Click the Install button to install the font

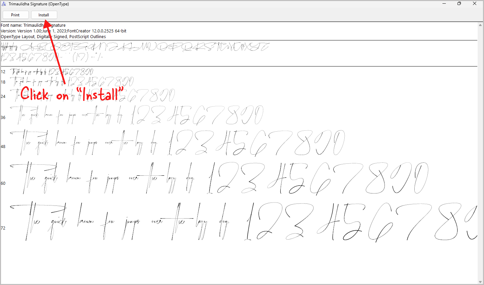tap(44, 15)
